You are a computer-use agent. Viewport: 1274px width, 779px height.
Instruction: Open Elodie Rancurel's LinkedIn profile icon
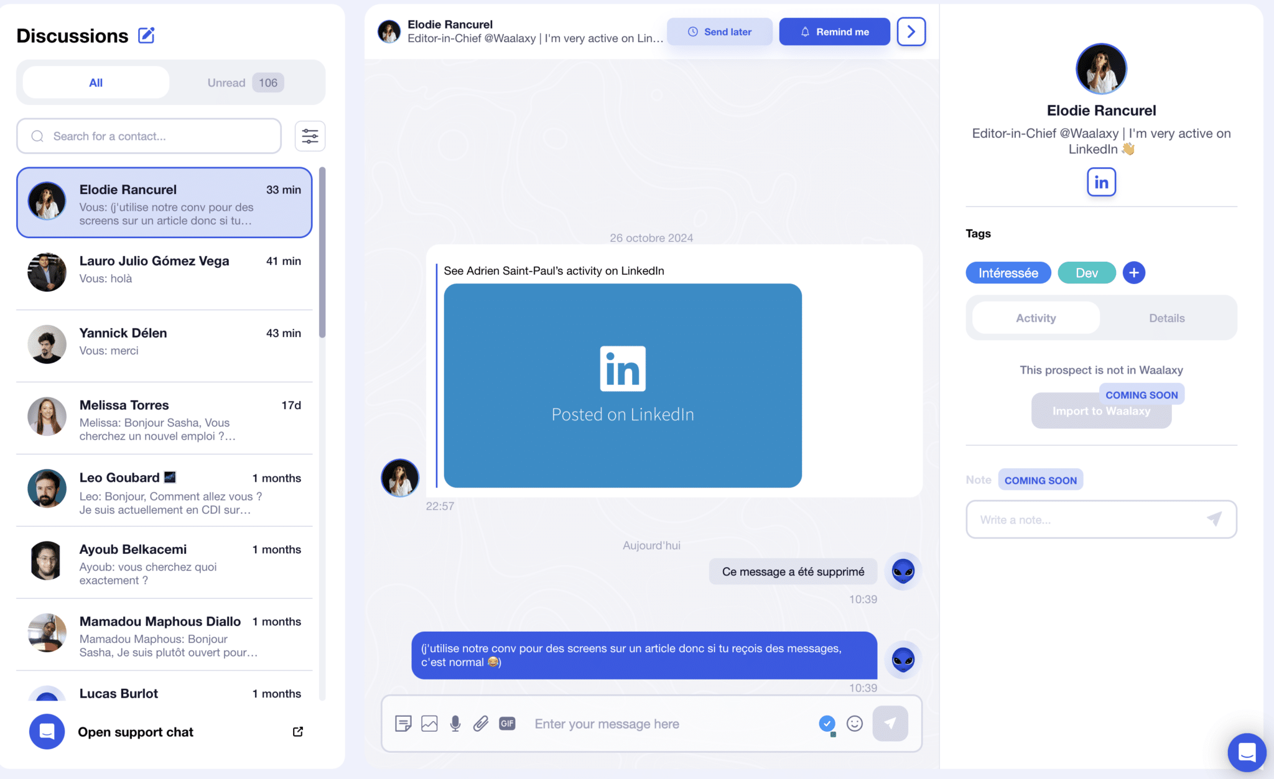click(1100, 182)
